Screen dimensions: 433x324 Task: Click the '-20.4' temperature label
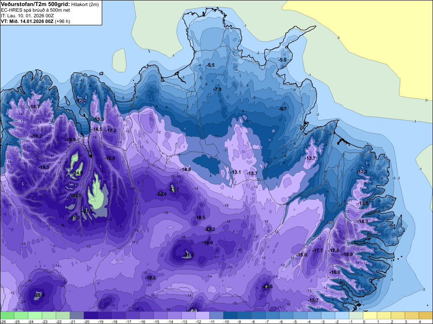click(39, 295)
